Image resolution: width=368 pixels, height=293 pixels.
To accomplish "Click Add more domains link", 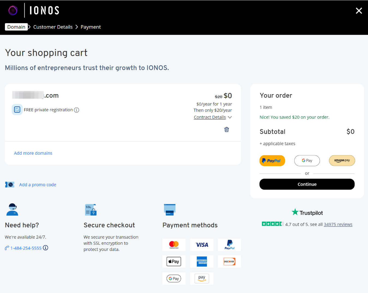I will point(33,153).
